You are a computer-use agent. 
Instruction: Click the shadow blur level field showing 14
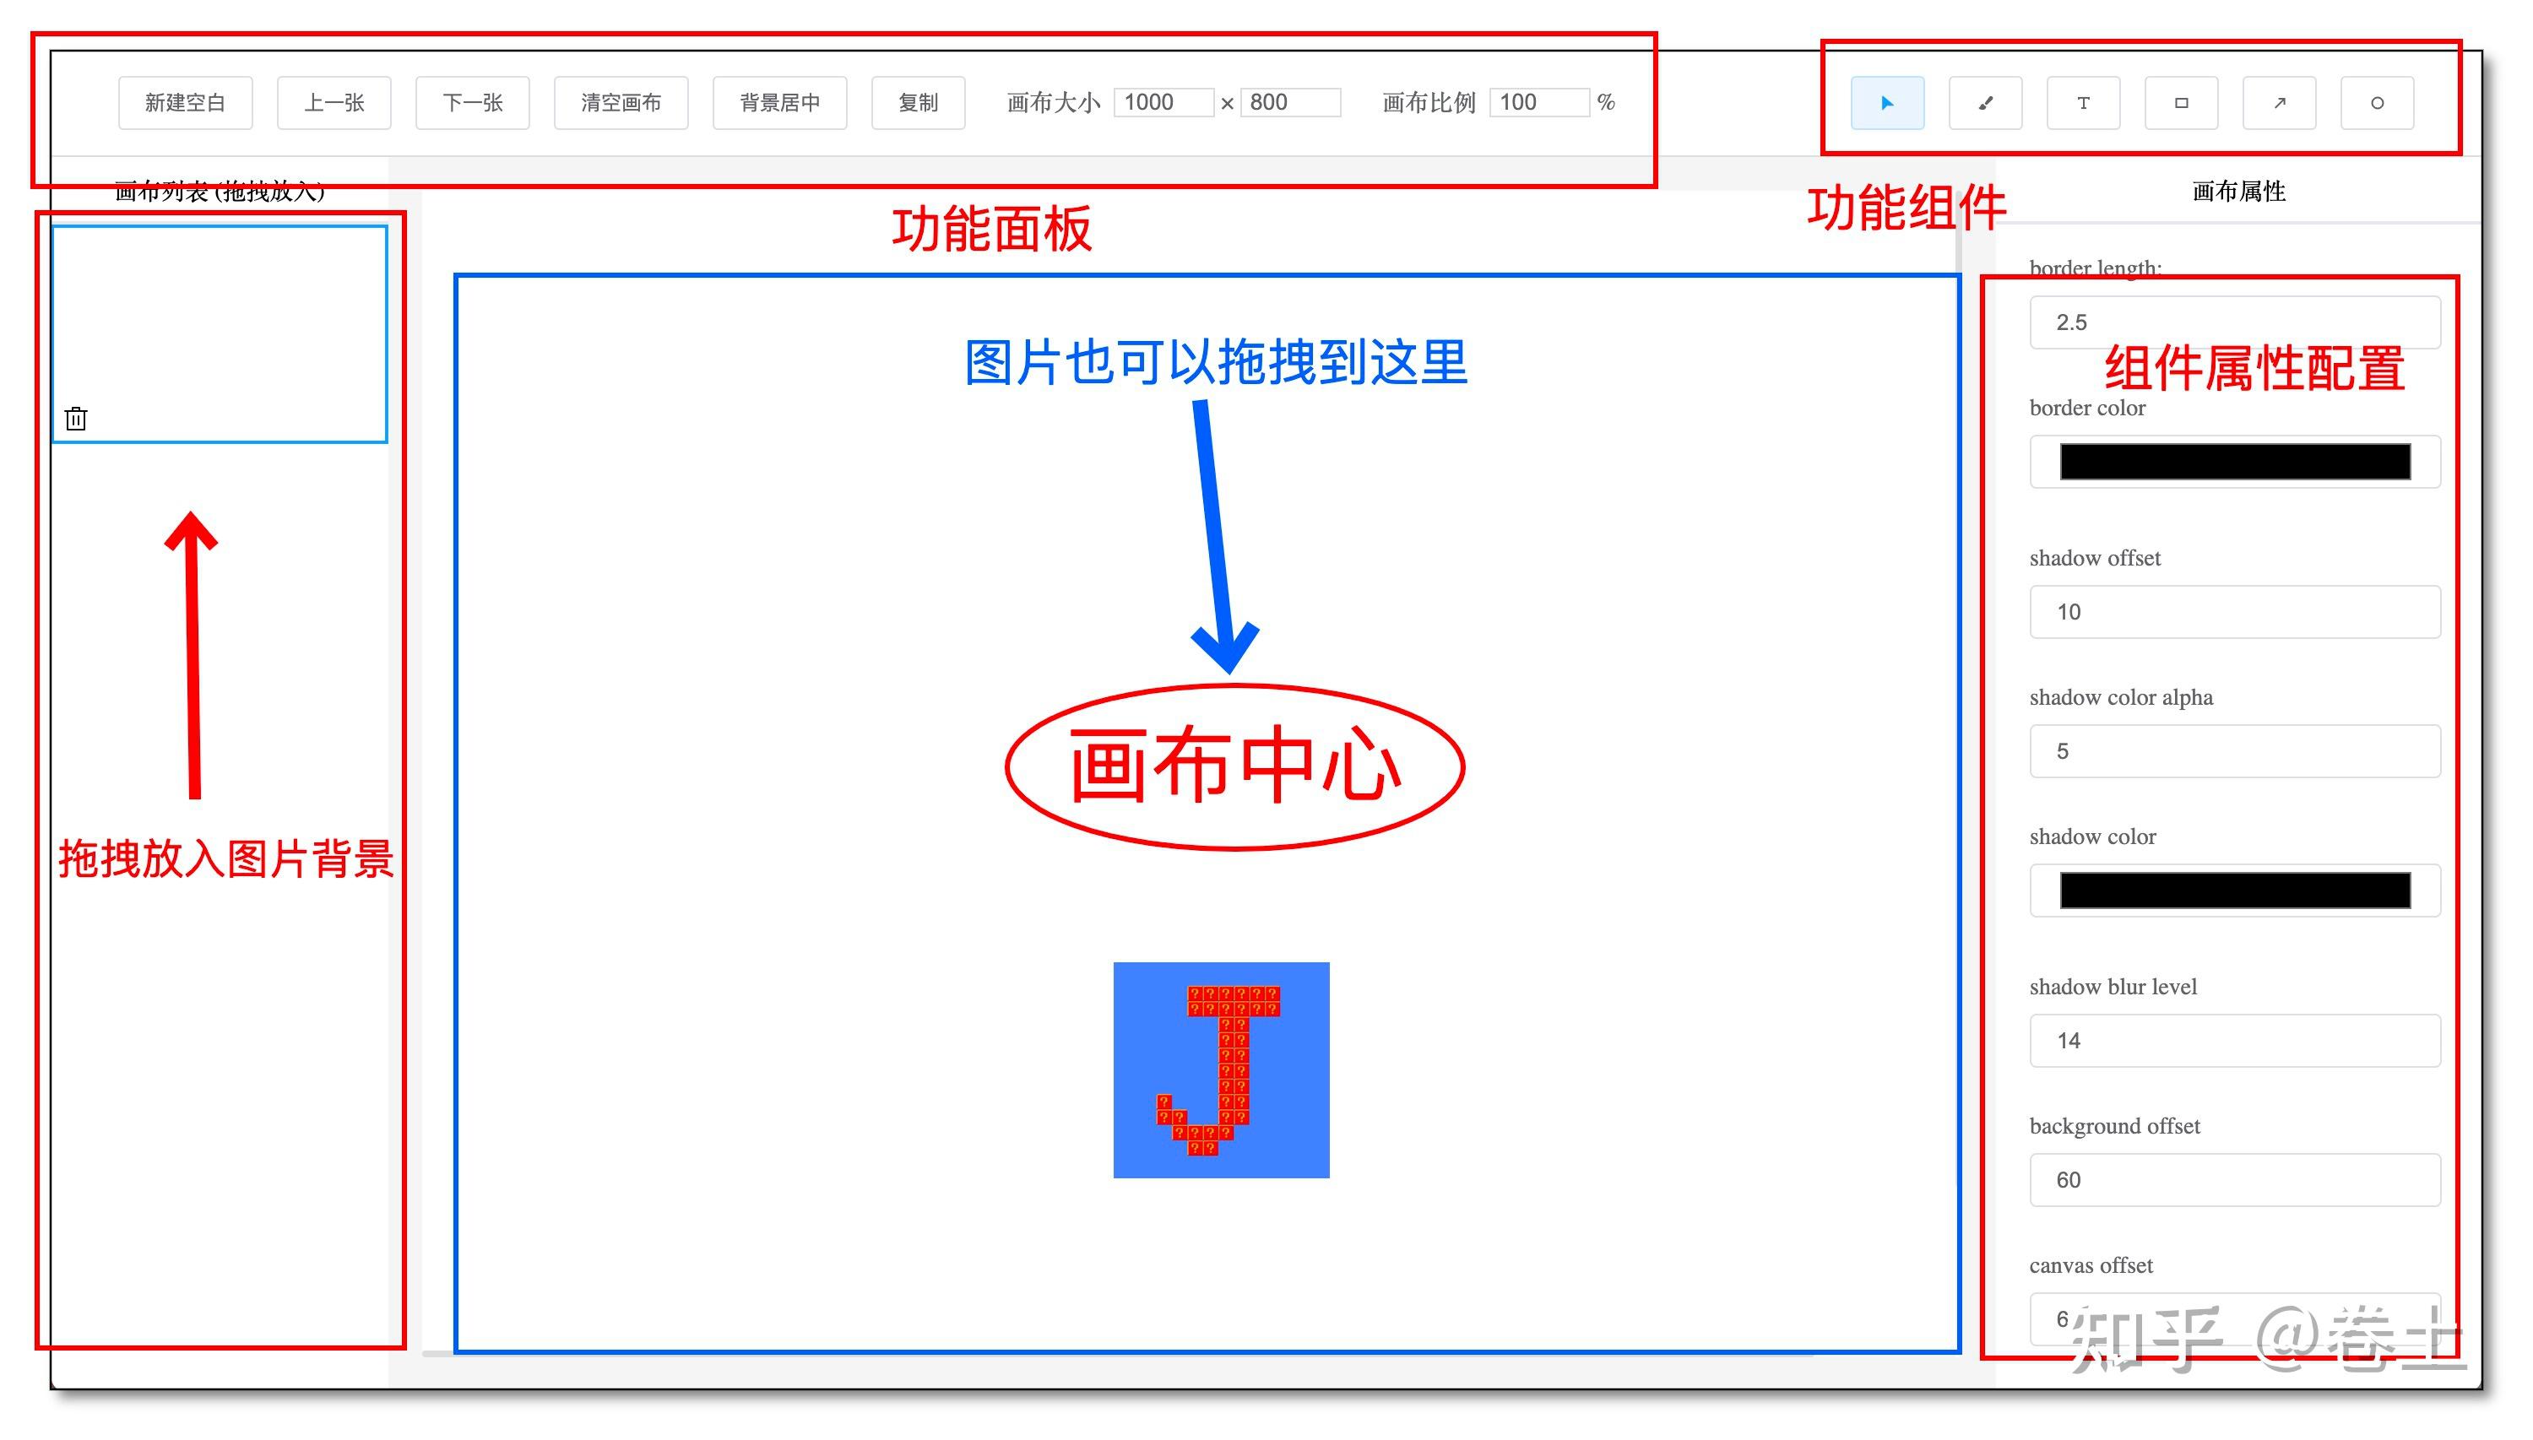coord(2234,1041)
